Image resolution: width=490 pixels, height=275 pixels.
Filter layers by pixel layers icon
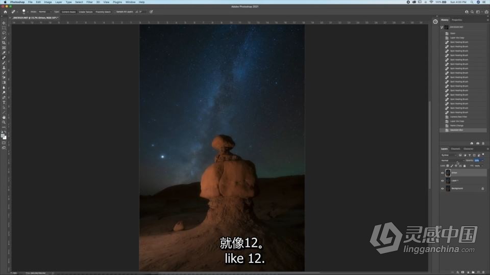click(460, 155)
